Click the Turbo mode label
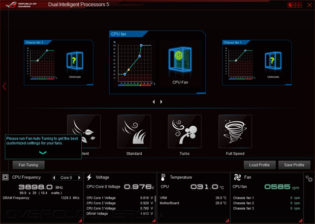This screenshot has width=315, height=224. tap(185, 153)
